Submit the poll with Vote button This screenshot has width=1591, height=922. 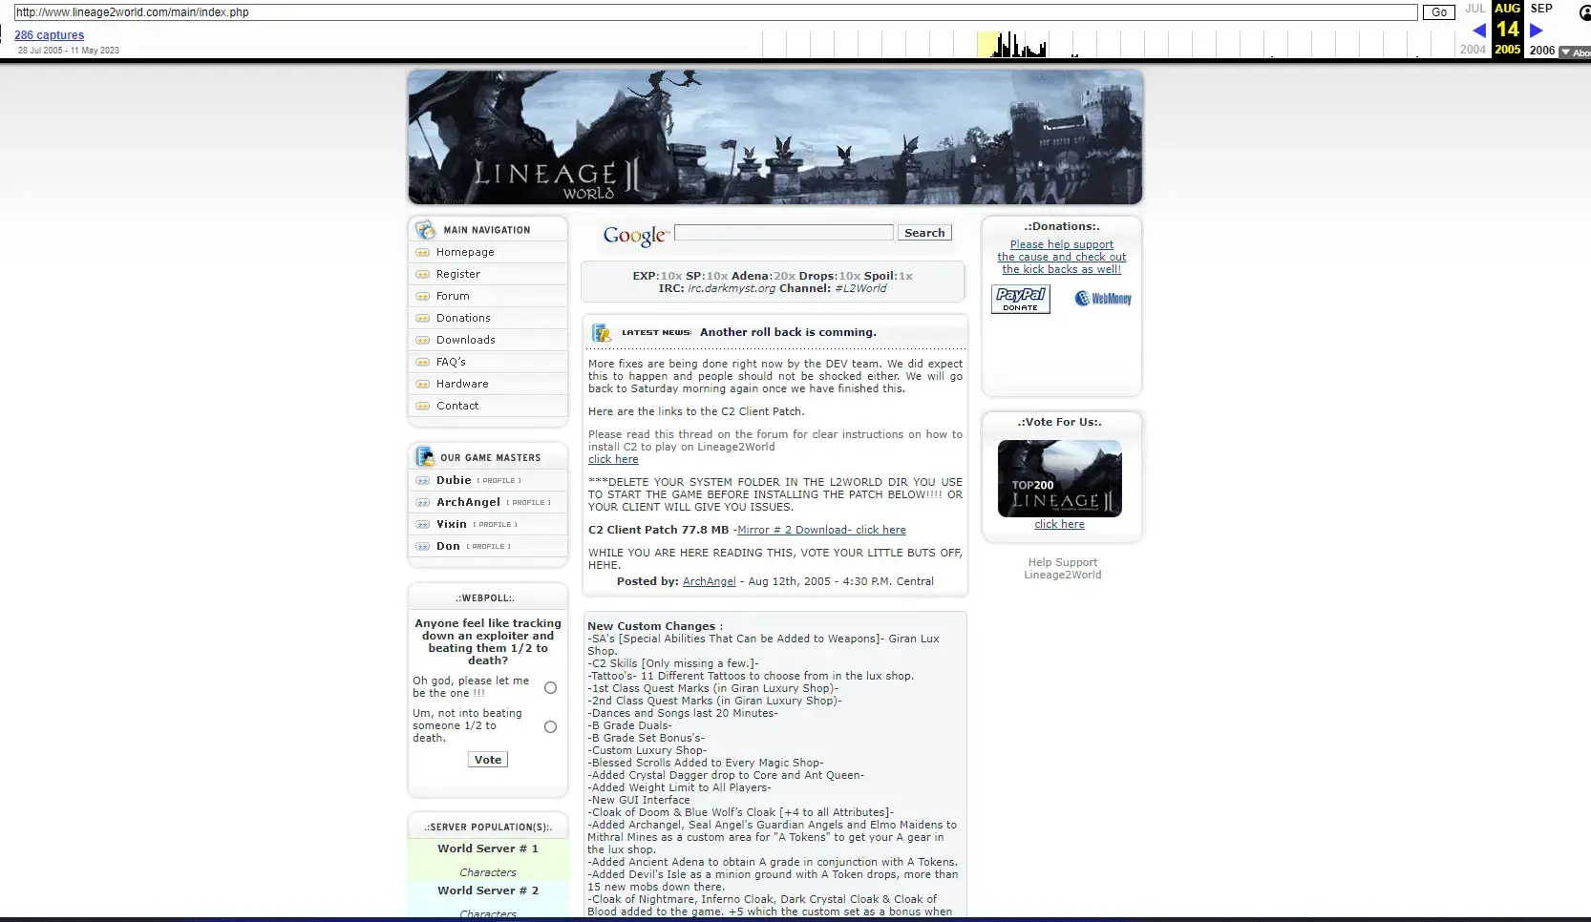pyautogui.click(x=488, y=760)
